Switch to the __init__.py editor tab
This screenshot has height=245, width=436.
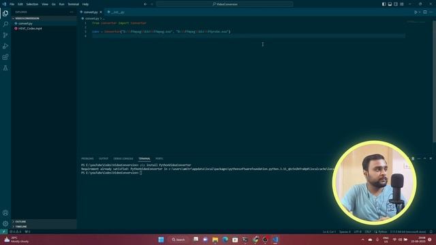tap(117, 12)
